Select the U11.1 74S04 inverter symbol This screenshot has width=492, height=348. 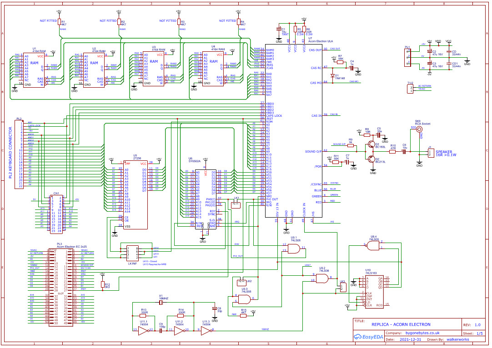[143, 331]
